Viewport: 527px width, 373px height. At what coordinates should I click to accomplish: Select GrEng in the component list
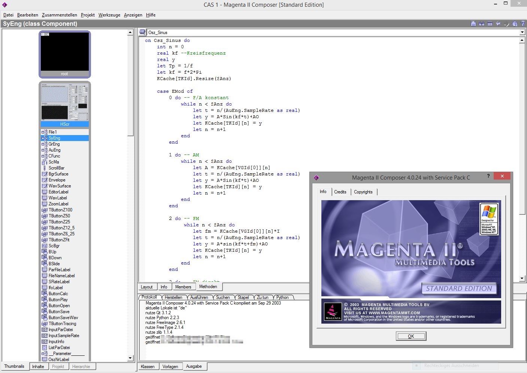54,144
